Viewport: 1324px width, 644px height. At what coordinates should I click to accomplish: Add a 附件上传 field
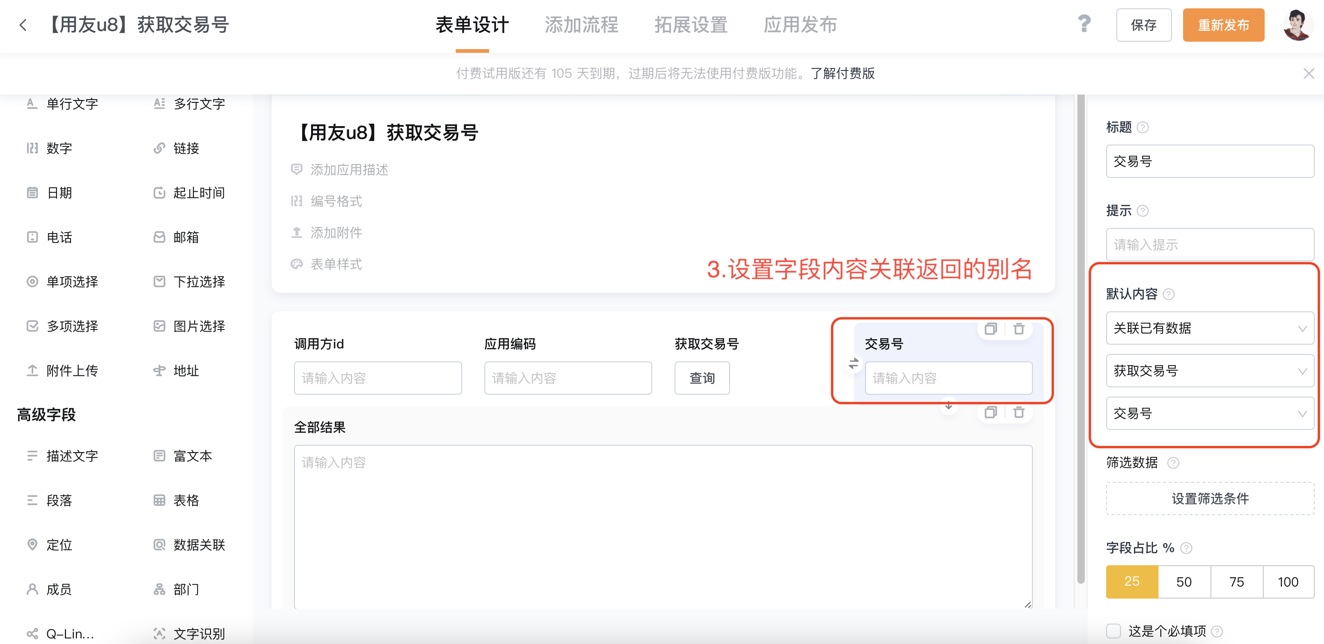(x=62, y=370)
